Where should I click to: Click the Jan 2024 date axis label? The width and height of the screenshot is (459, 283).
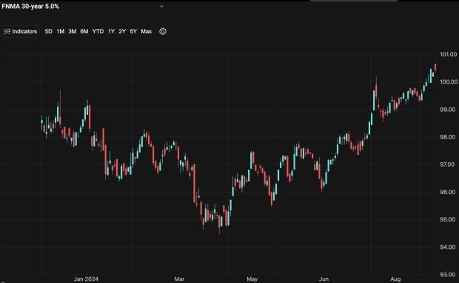tap(86, 279)
